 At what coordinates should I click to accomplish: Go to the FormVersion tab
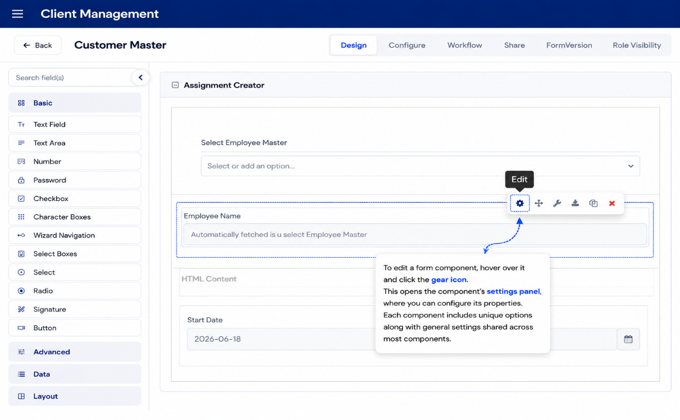tap(569, 45)
